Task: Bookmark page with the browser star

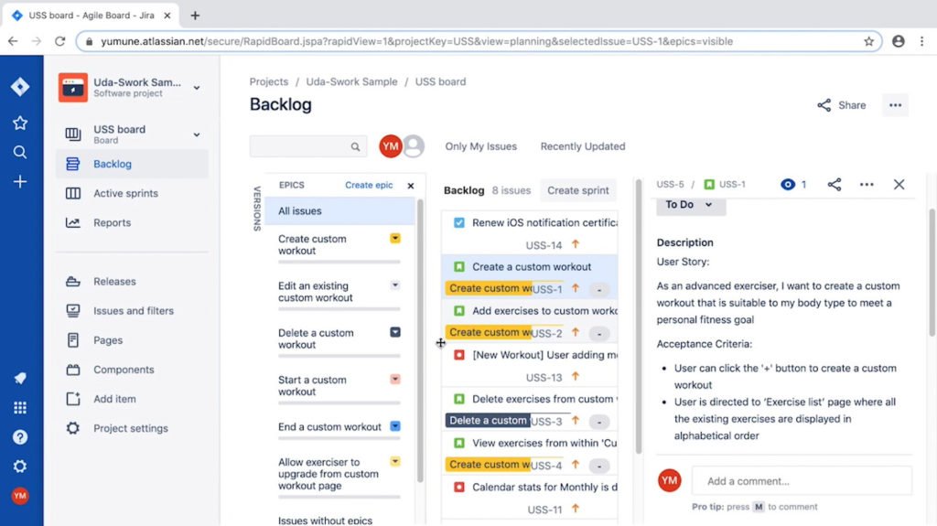Action: [869, 41]
